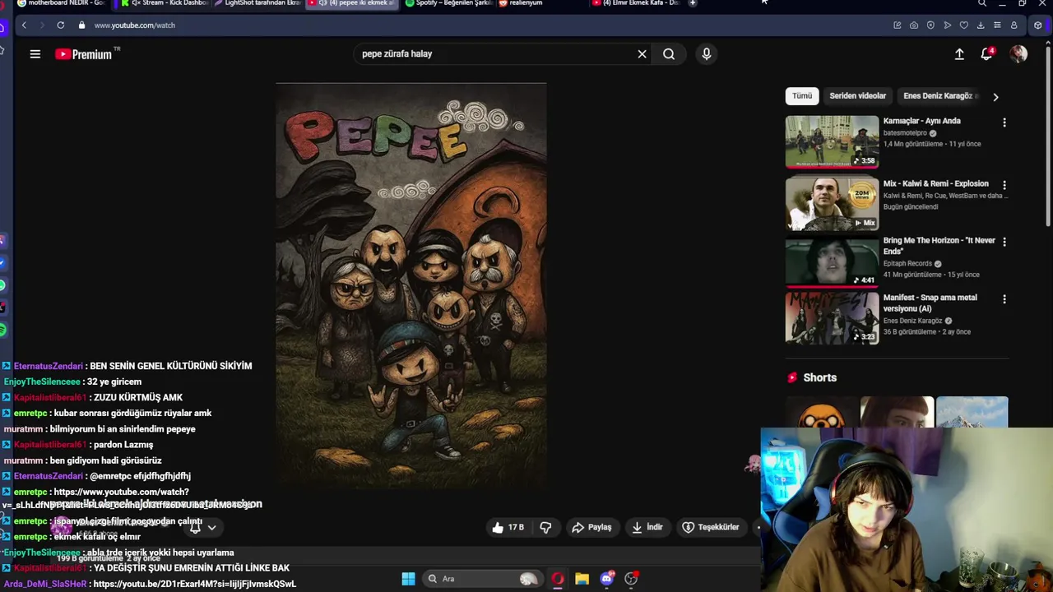Open YouTube notifications bell in header
Viewport: 1053px width, 592px height.
coord(986,54)
